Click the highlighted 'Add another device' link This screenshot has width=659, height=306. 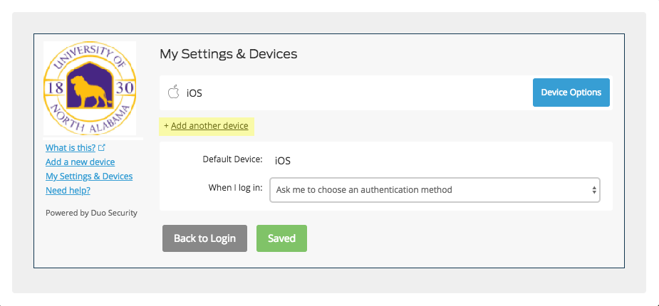click(x=209, y=126)
